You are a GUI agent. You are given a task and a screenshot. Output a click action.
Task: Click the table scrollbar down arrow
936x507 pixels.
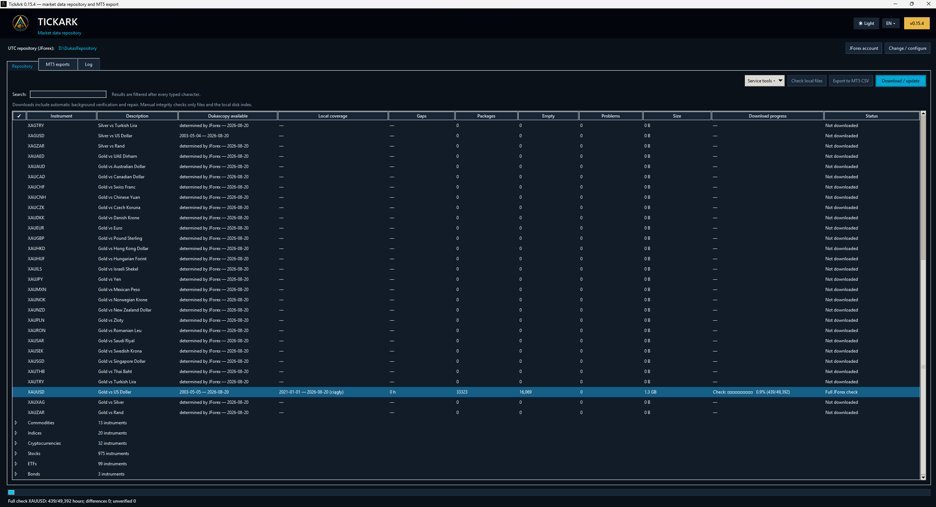coord(923,477)
